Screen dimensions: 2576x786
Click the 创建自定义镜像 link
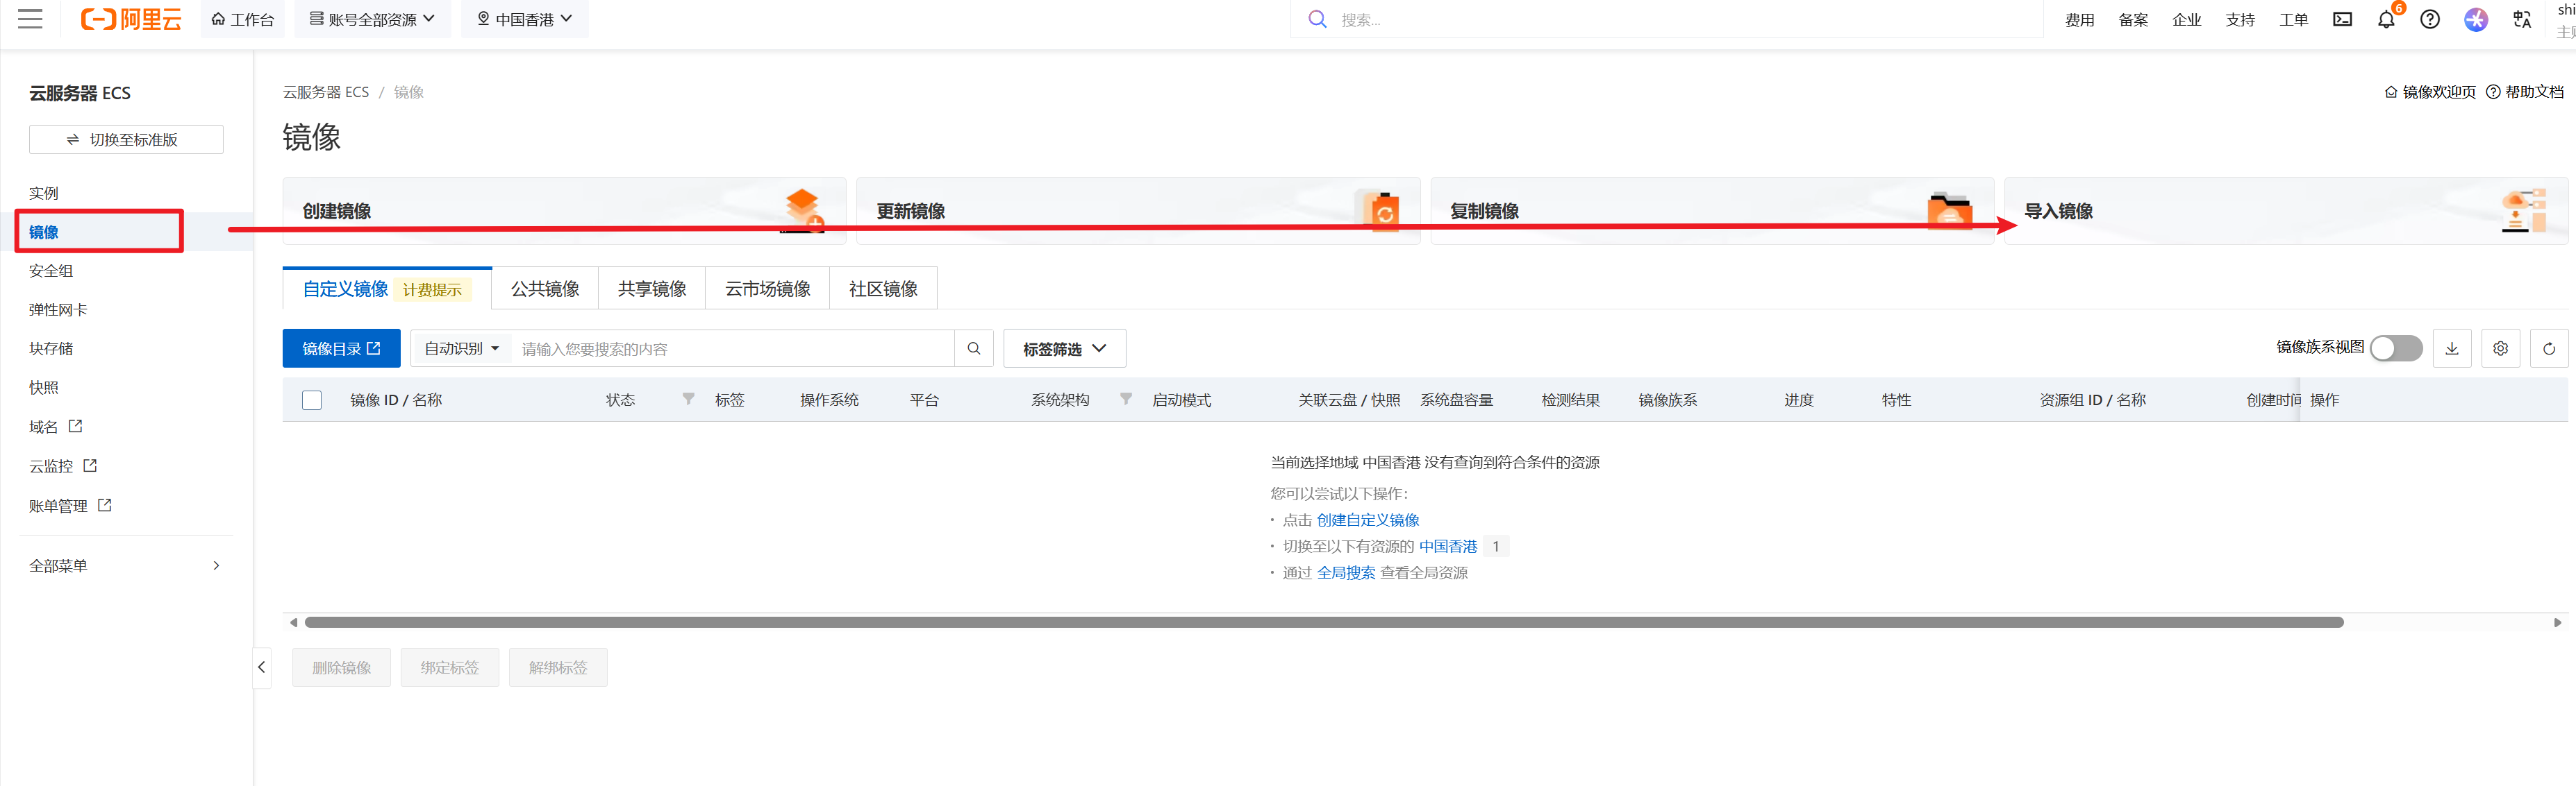pyautogui.click(x=1367, y=520)
